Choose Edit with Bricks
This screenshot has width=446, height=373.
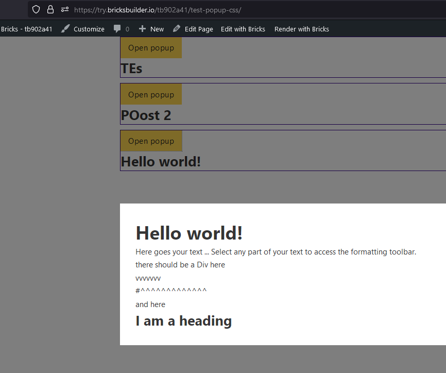tap(243, 29)
